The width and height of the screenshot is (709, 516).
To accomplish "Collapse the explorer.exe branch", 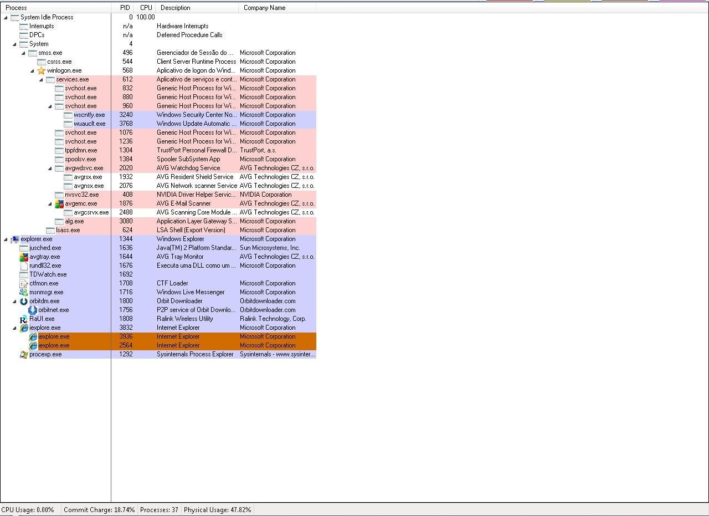I will (x=6, y=239).
